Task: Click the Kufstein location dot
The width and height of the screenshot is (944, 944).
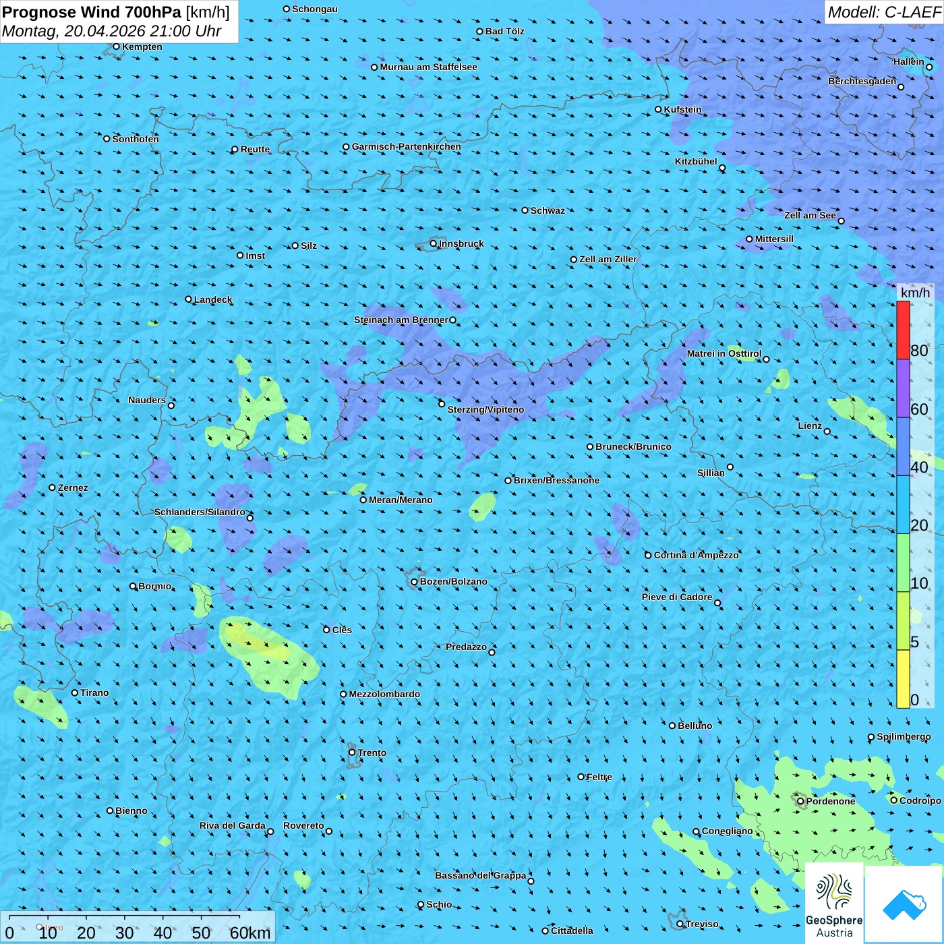Action: 658,109
